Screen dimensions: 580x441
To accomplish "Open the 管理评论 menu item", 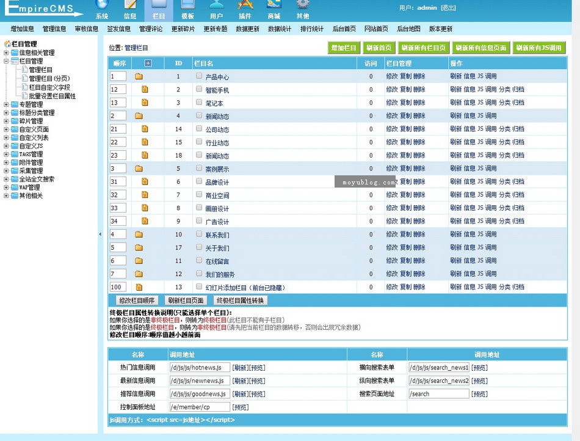I will pos(151,29).
